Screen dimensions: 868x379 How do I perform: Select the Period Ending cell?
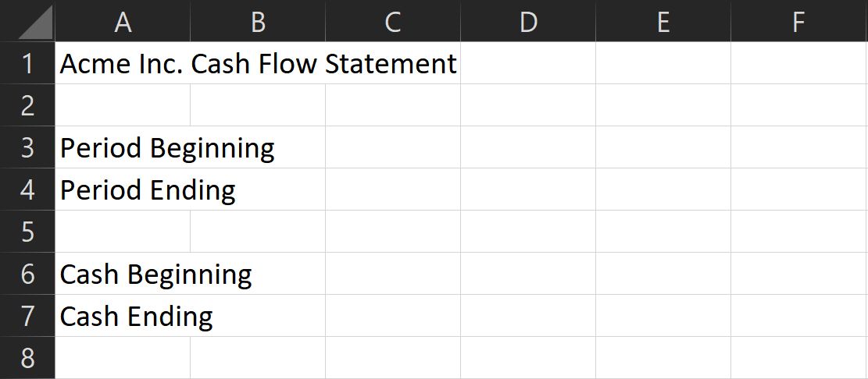click(x=123, y=189)
